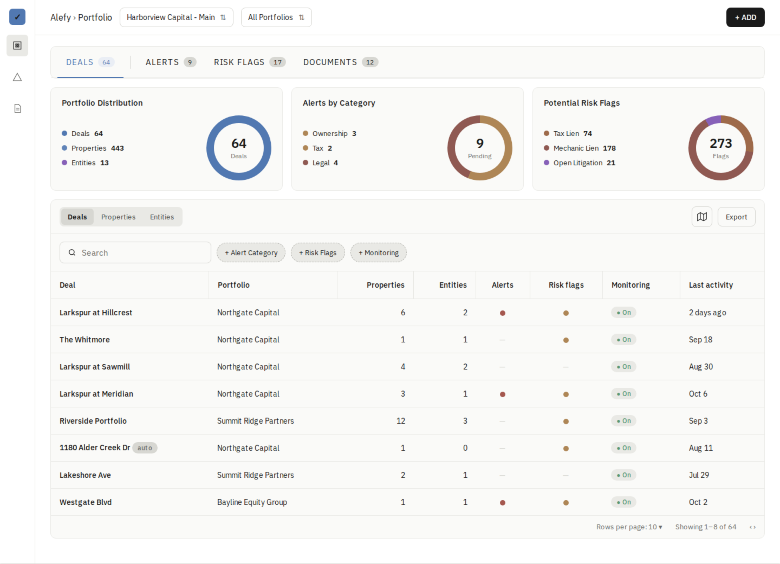Toggle monitoring On for Riverside Portfolio
Viewport: 780px width, 564px height.
623,421
